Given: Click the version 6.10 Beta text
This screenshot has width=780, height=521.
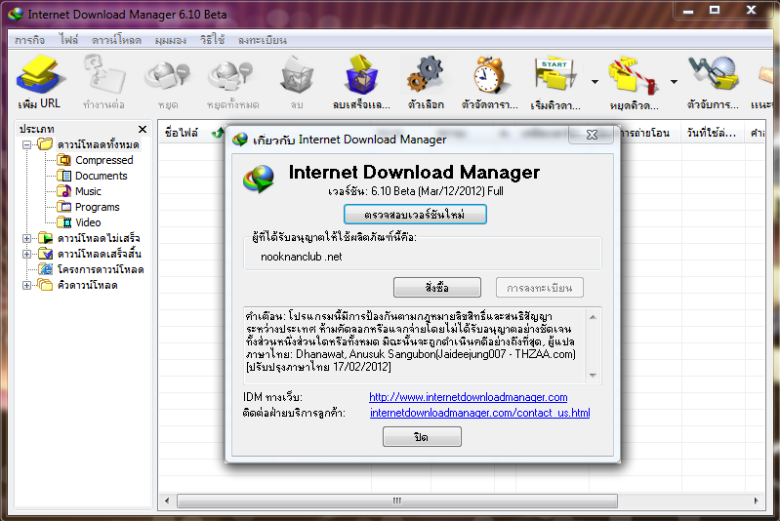Looking at the screenshot, I should click(x=416, y=191).
